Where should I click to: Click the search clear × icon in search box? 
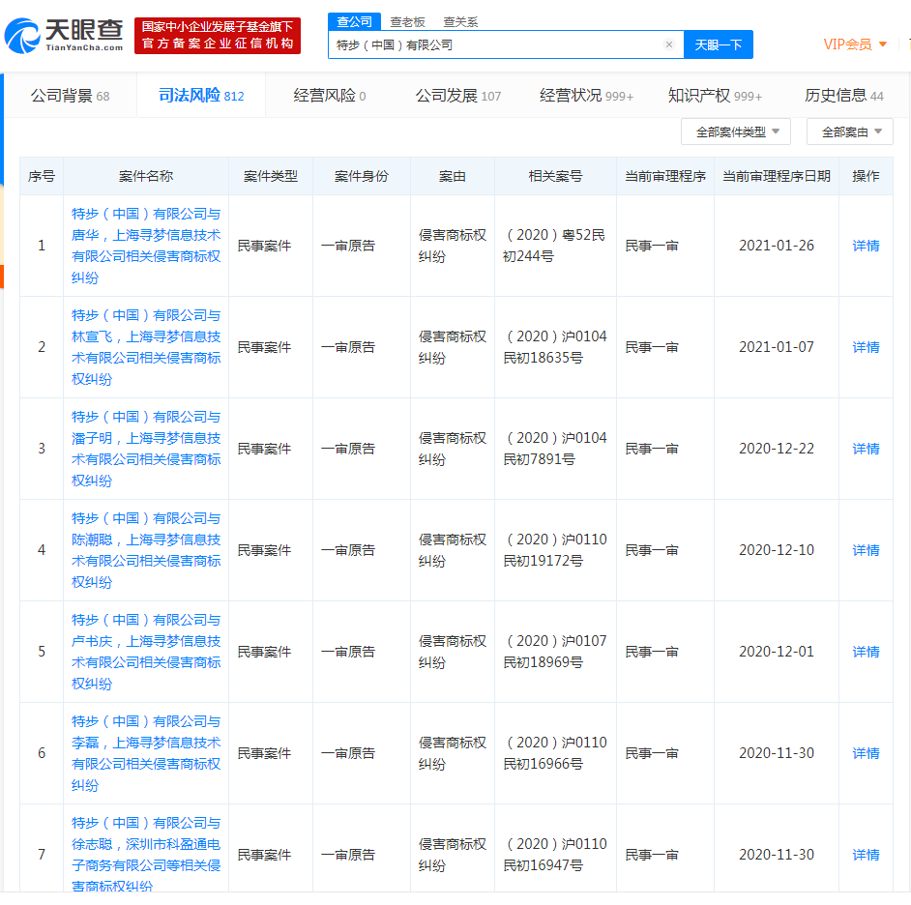pyautogui.click(x=669, y=44)
